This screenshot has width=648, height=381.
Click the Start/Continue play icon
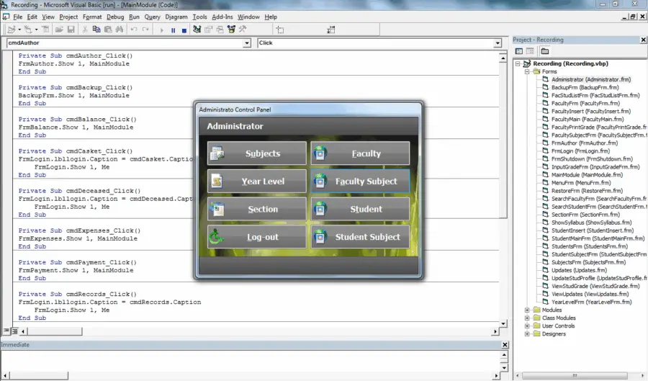pos(161,30)
